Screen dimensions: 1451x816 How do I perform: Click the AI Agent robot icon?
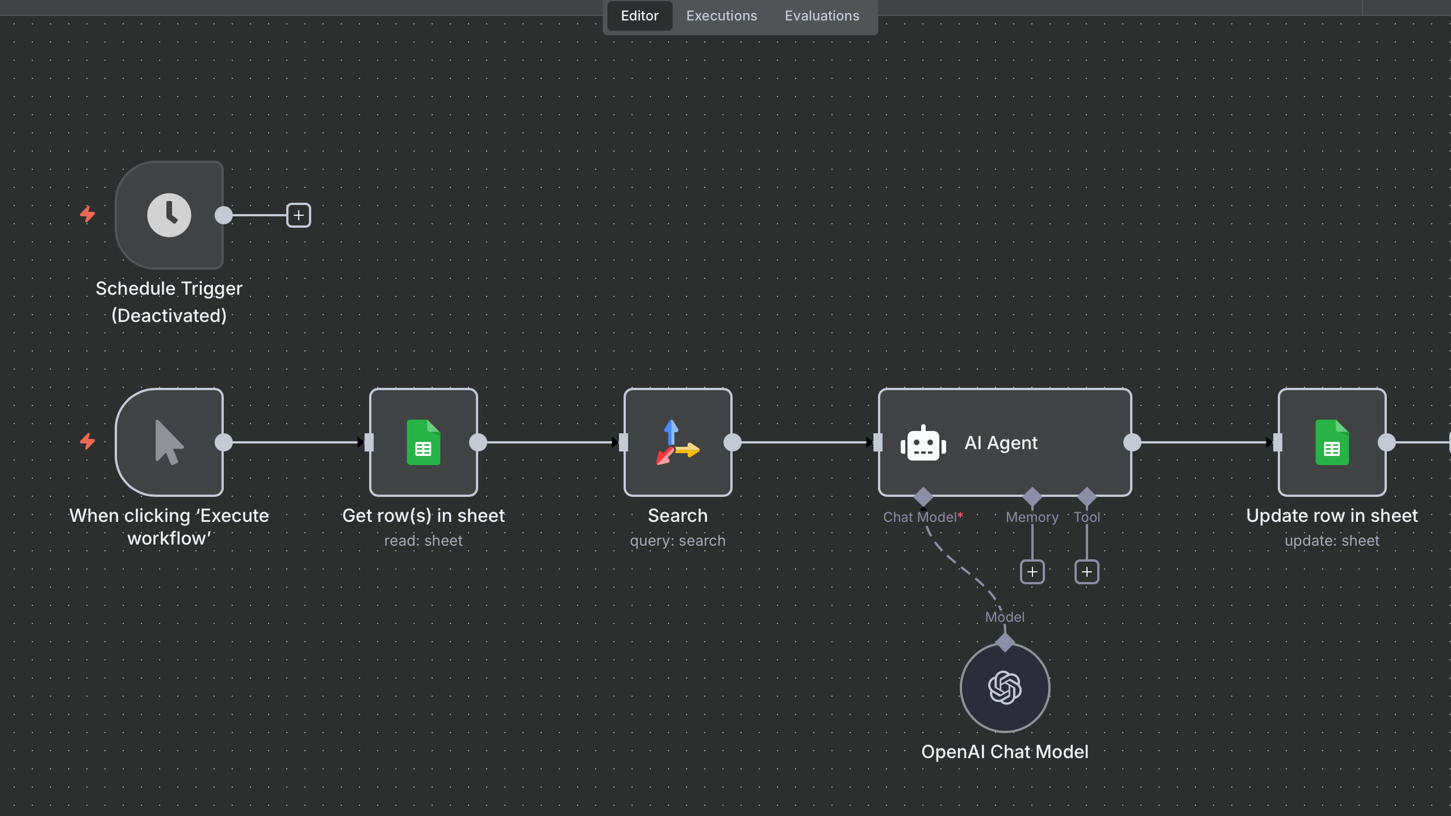[923, 443]
